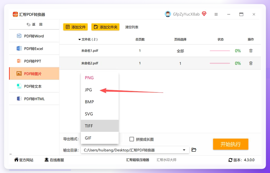Click the 在线客服 headset icon
The image size is (270, 173).
click(47, 160)
